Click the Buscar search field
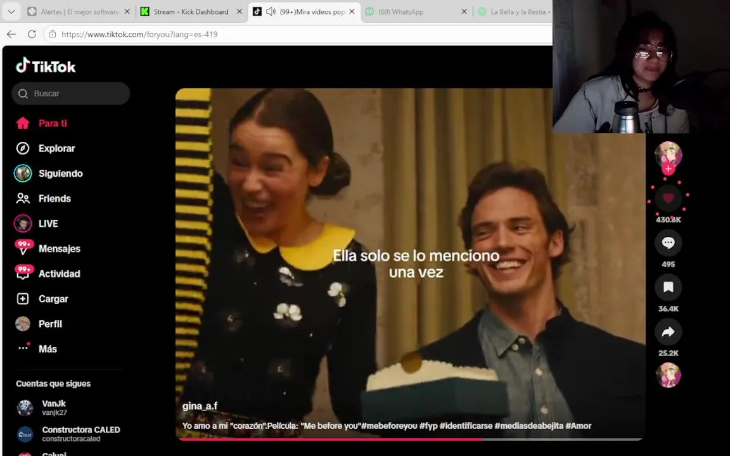This screenshot has height=456, width=730. [71, 94]
